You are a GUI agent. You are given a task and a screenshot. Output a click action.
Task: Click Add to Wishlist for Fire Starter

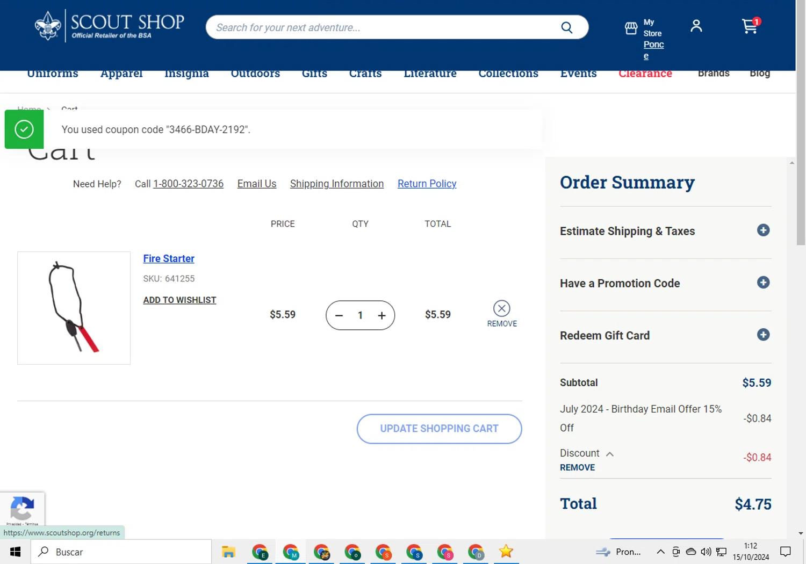click(x=179, y=300)
